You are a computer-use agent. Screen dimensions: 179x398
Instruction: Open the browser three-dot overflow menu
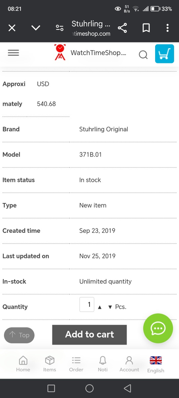(x=167, y=28)
